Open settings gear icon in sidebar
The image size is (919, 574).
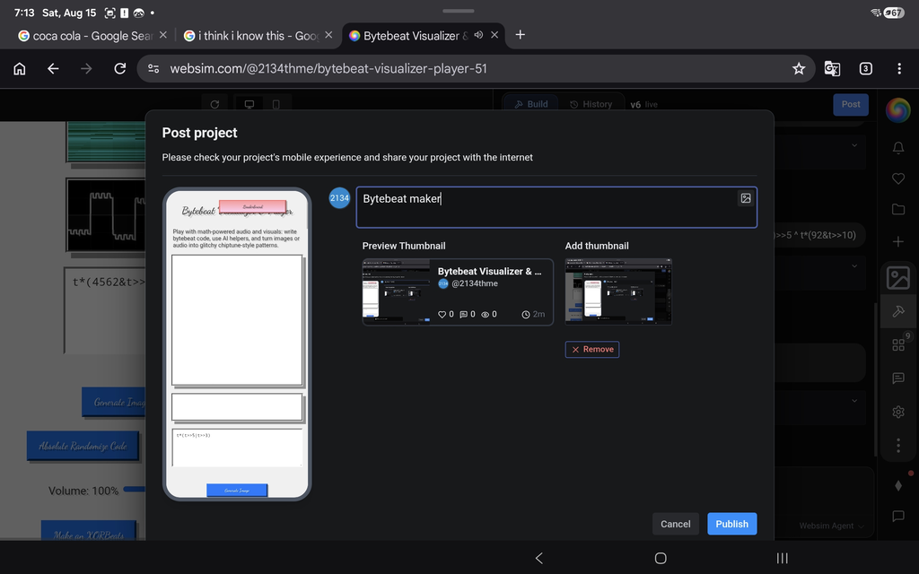[897, 412]
